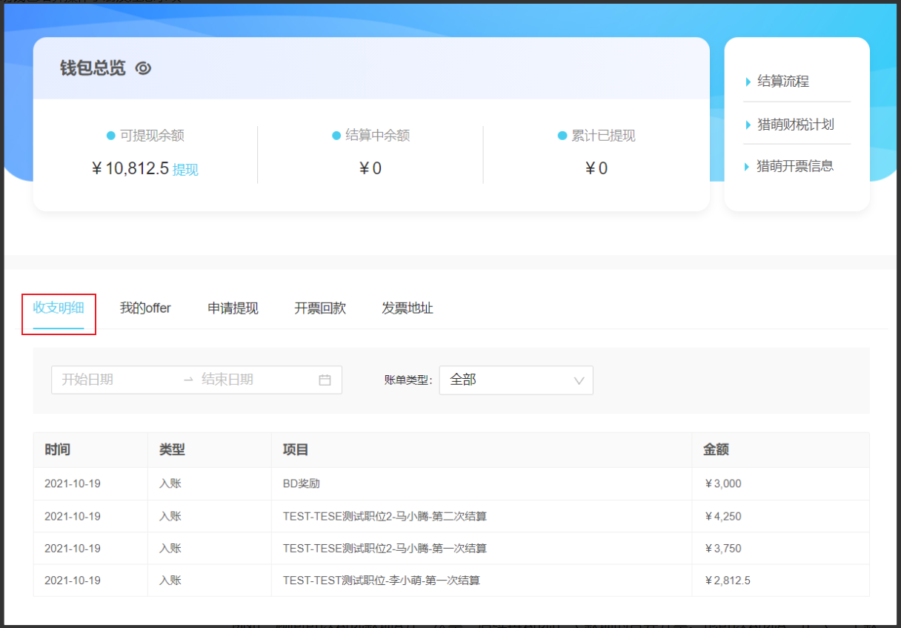Open the date range calendar icon
Viewport: 901px width, 628px height.
coord(325,380)
